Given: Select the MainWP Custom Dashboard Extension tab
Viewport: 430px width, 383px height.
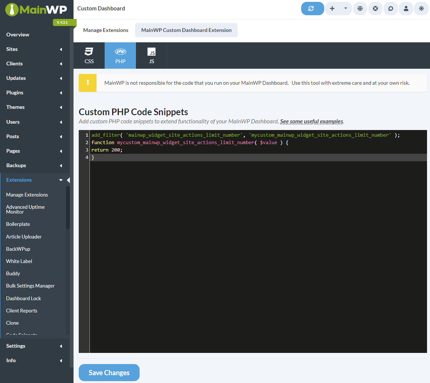Looking at the screenshot, I should pos(186,30).
